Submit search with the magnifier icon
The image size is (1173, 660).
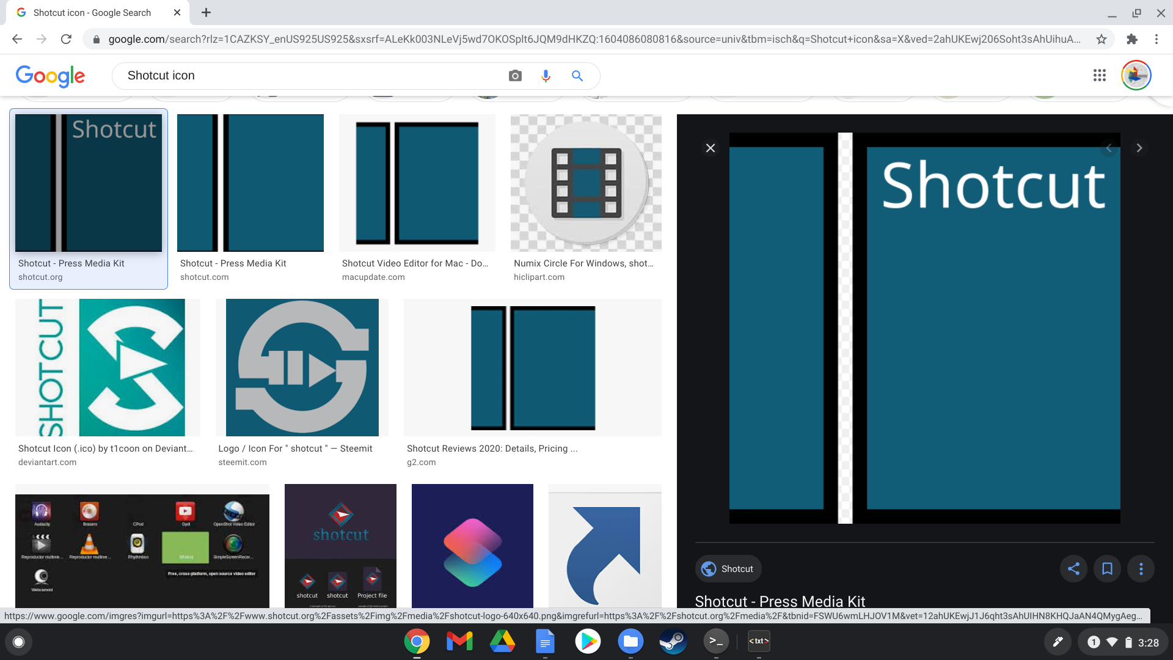coord(577,76)
